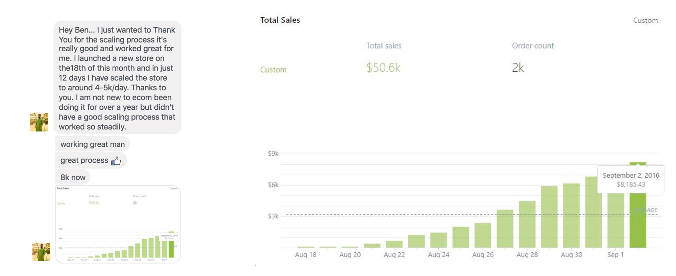This screenshot has width=676, height=276.
Task: Select the highlighted September 2 bar
Action: tap(637, 223)
